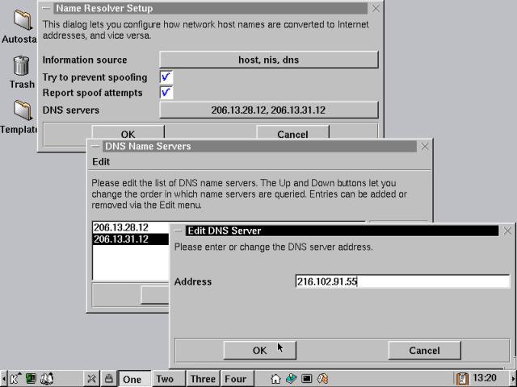Open the K application launcher menu
This screenshot has height=387, width=517.
pyautogui.click(x=15, y=378)
